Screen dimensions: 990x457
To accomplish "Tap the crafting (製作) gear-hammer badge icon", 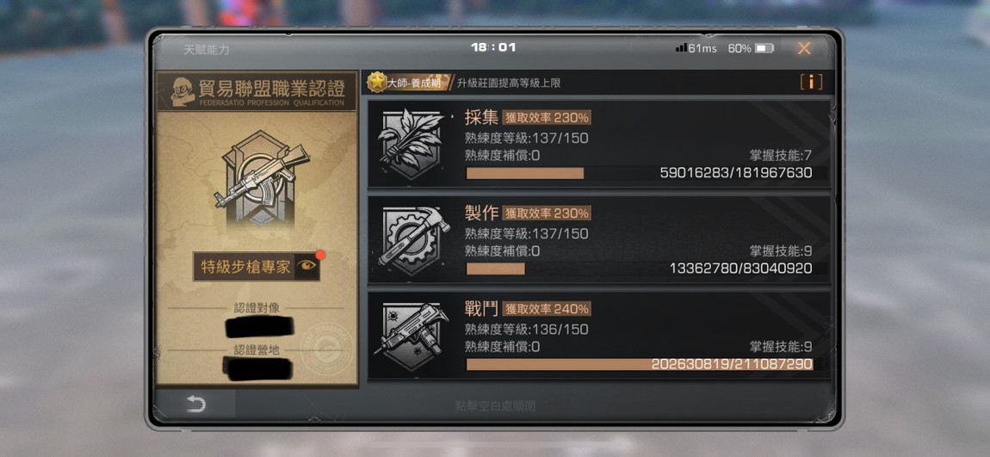I will coord(412,240).
